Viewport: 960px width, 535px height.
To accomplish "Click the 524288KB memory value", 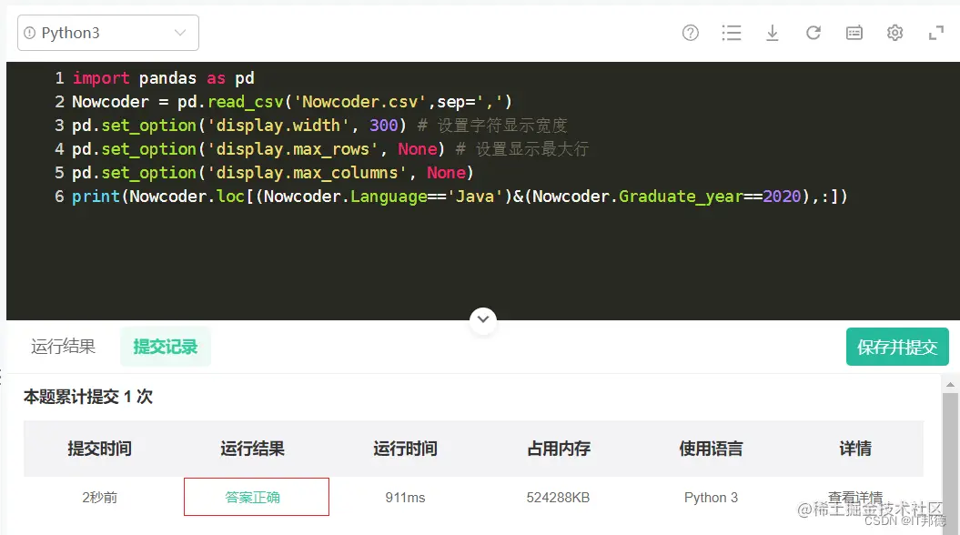I will pyautogui.click(x=558, y=498).
